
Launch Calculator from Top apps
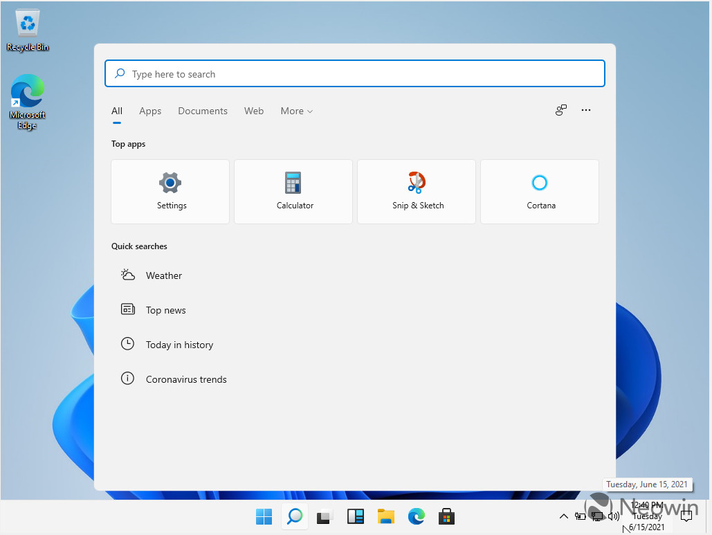tap(293, 192)
